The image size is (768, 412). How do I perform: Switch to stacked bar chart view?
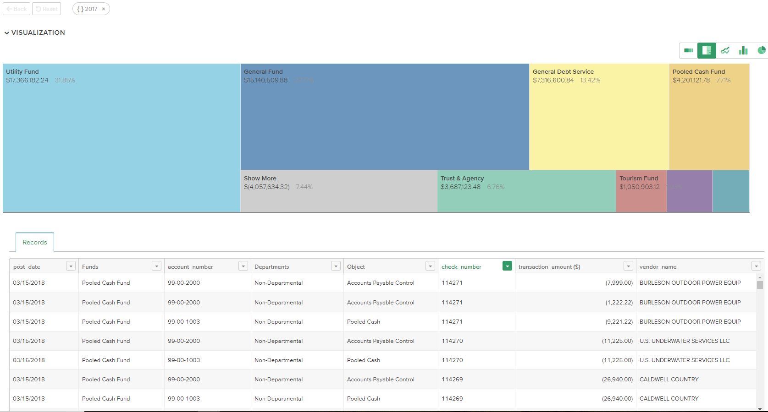(688, 50)
